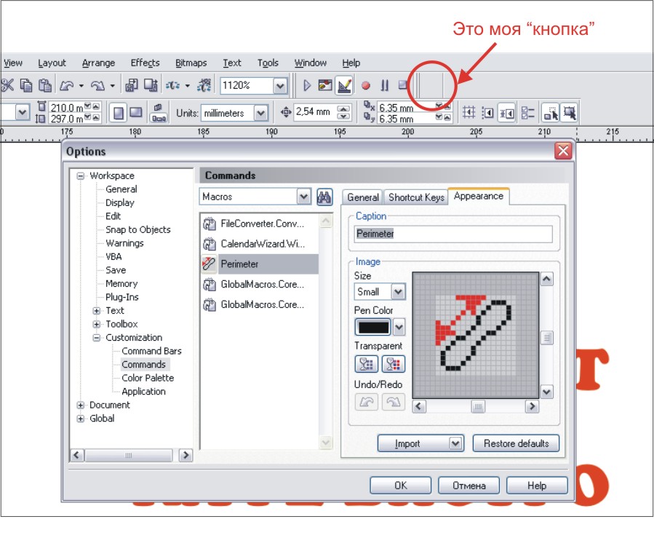Click the Отмена cancel button
Viewport: 654px width, 554px height.
coord(468,486)
